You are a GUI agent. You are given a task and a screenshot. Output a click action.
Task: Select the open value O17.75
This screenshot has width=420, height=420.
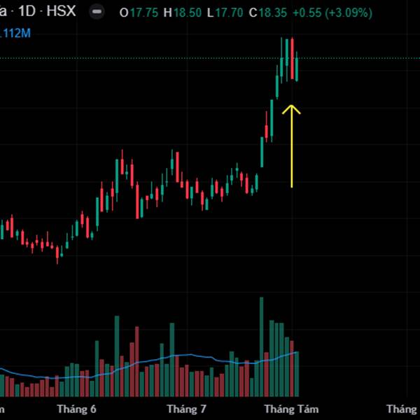tap(139, 13)
